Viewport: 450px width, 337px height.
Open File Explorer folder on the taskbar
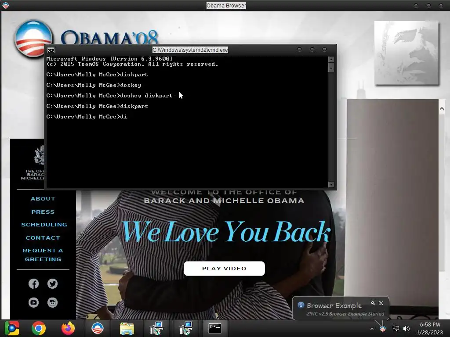[127, 328]
